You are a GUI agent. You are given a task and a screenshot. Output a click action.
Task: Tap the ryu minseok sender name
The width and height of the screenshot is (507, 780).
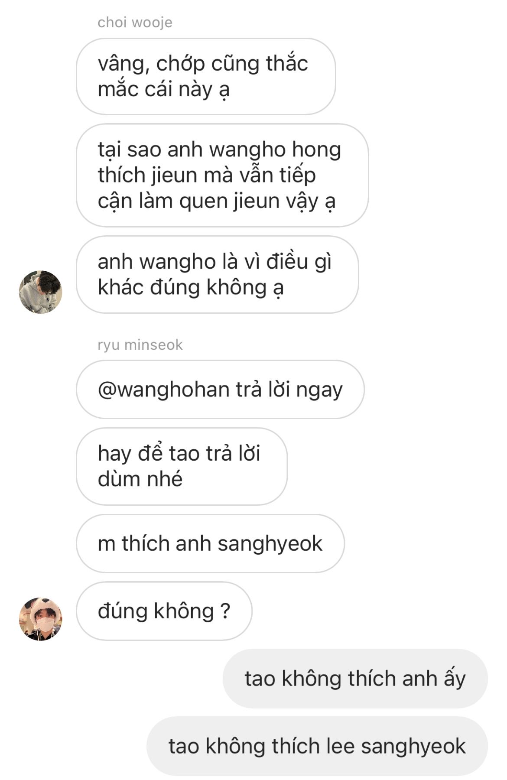[x=140, y=345]
